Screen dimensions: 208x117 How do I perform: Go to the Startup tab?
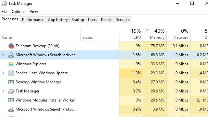coord(78,20)
